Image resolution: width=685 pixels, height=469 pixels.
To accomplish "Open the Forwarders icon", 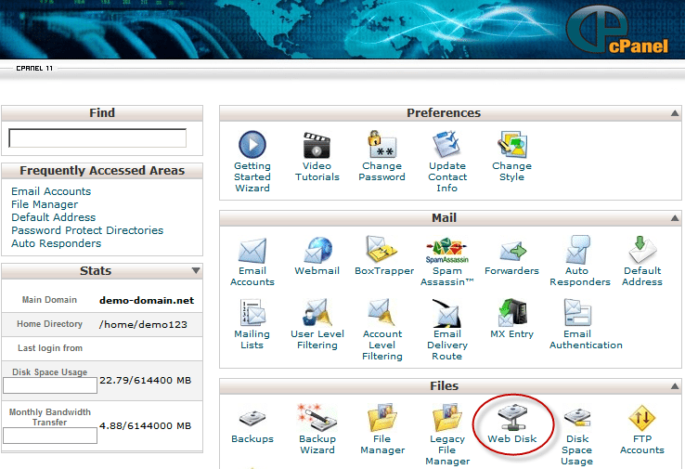I will click(512, 251).
